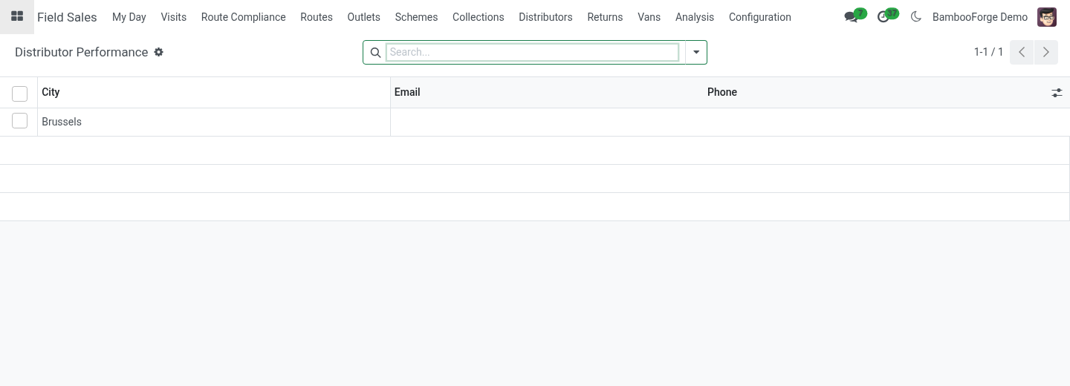Open the Configuration menu
Viewport: 1070px width, 386px height.
760,17
